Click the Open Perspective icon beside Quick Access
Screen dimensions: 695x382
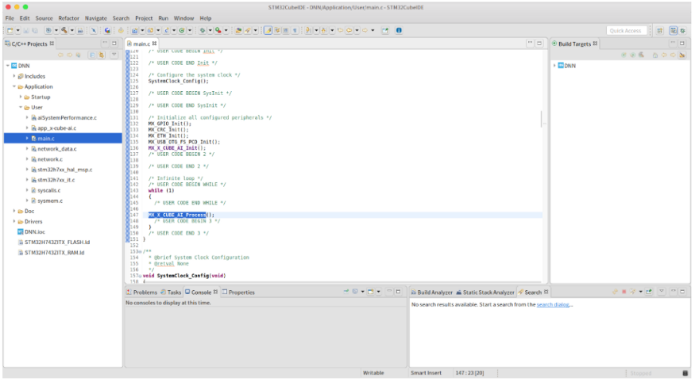(659, 30)
